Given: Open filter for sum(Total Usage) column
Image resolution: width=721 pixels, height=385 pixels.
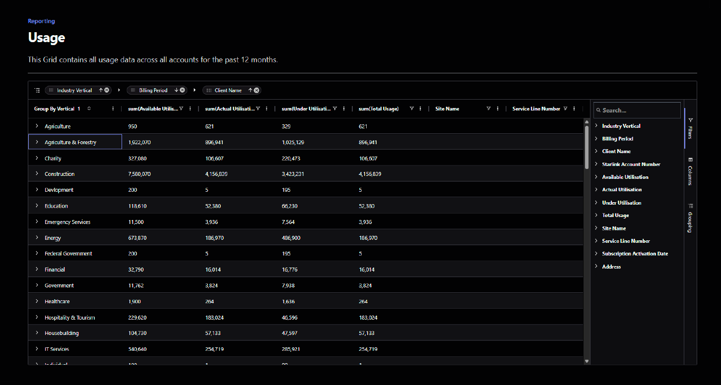Looking at the screenshot, I should point(411,109).
